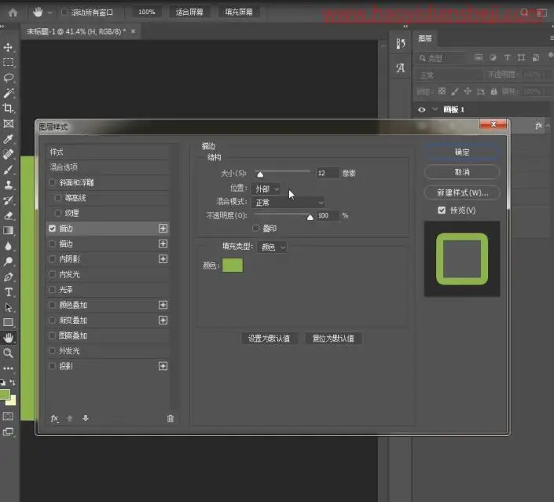This screenshot has width=554, height=502.
Task: Click 设置为默认值 button
Action: (x=269, y=338)
